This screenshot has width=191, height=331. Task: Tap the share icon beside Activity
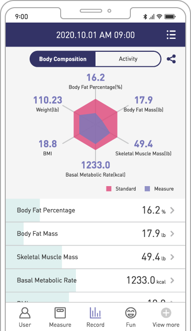click(171, 59)
